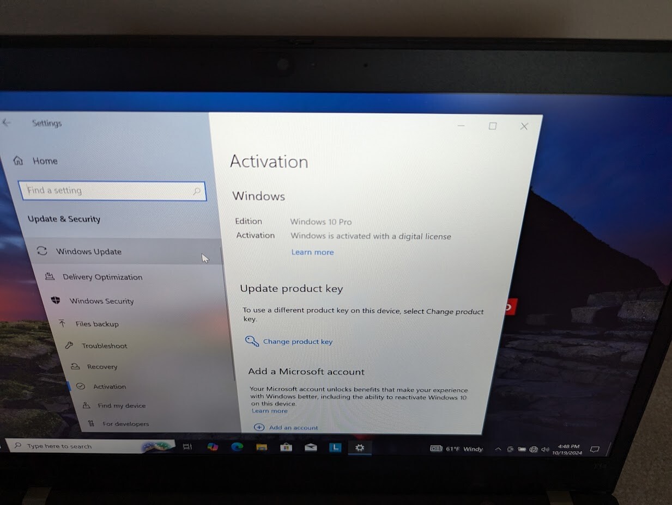The width and height of the screenshot is (672, 505).
Task: Launch Microsoft Edge from taskbar
Action: click(237, 447)
